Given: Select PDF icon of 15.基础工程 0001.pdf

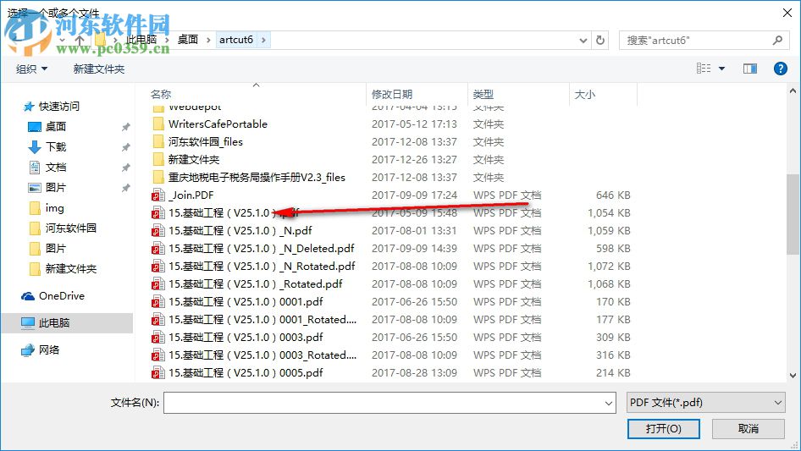Looking at the screenshot, I should tap(157, 302).
